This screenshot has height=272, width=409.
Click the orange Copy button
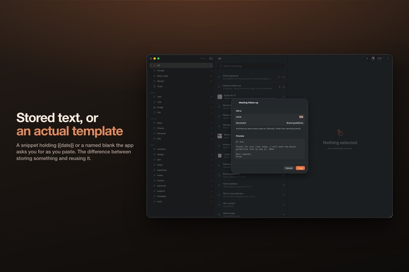click(300, 168)
